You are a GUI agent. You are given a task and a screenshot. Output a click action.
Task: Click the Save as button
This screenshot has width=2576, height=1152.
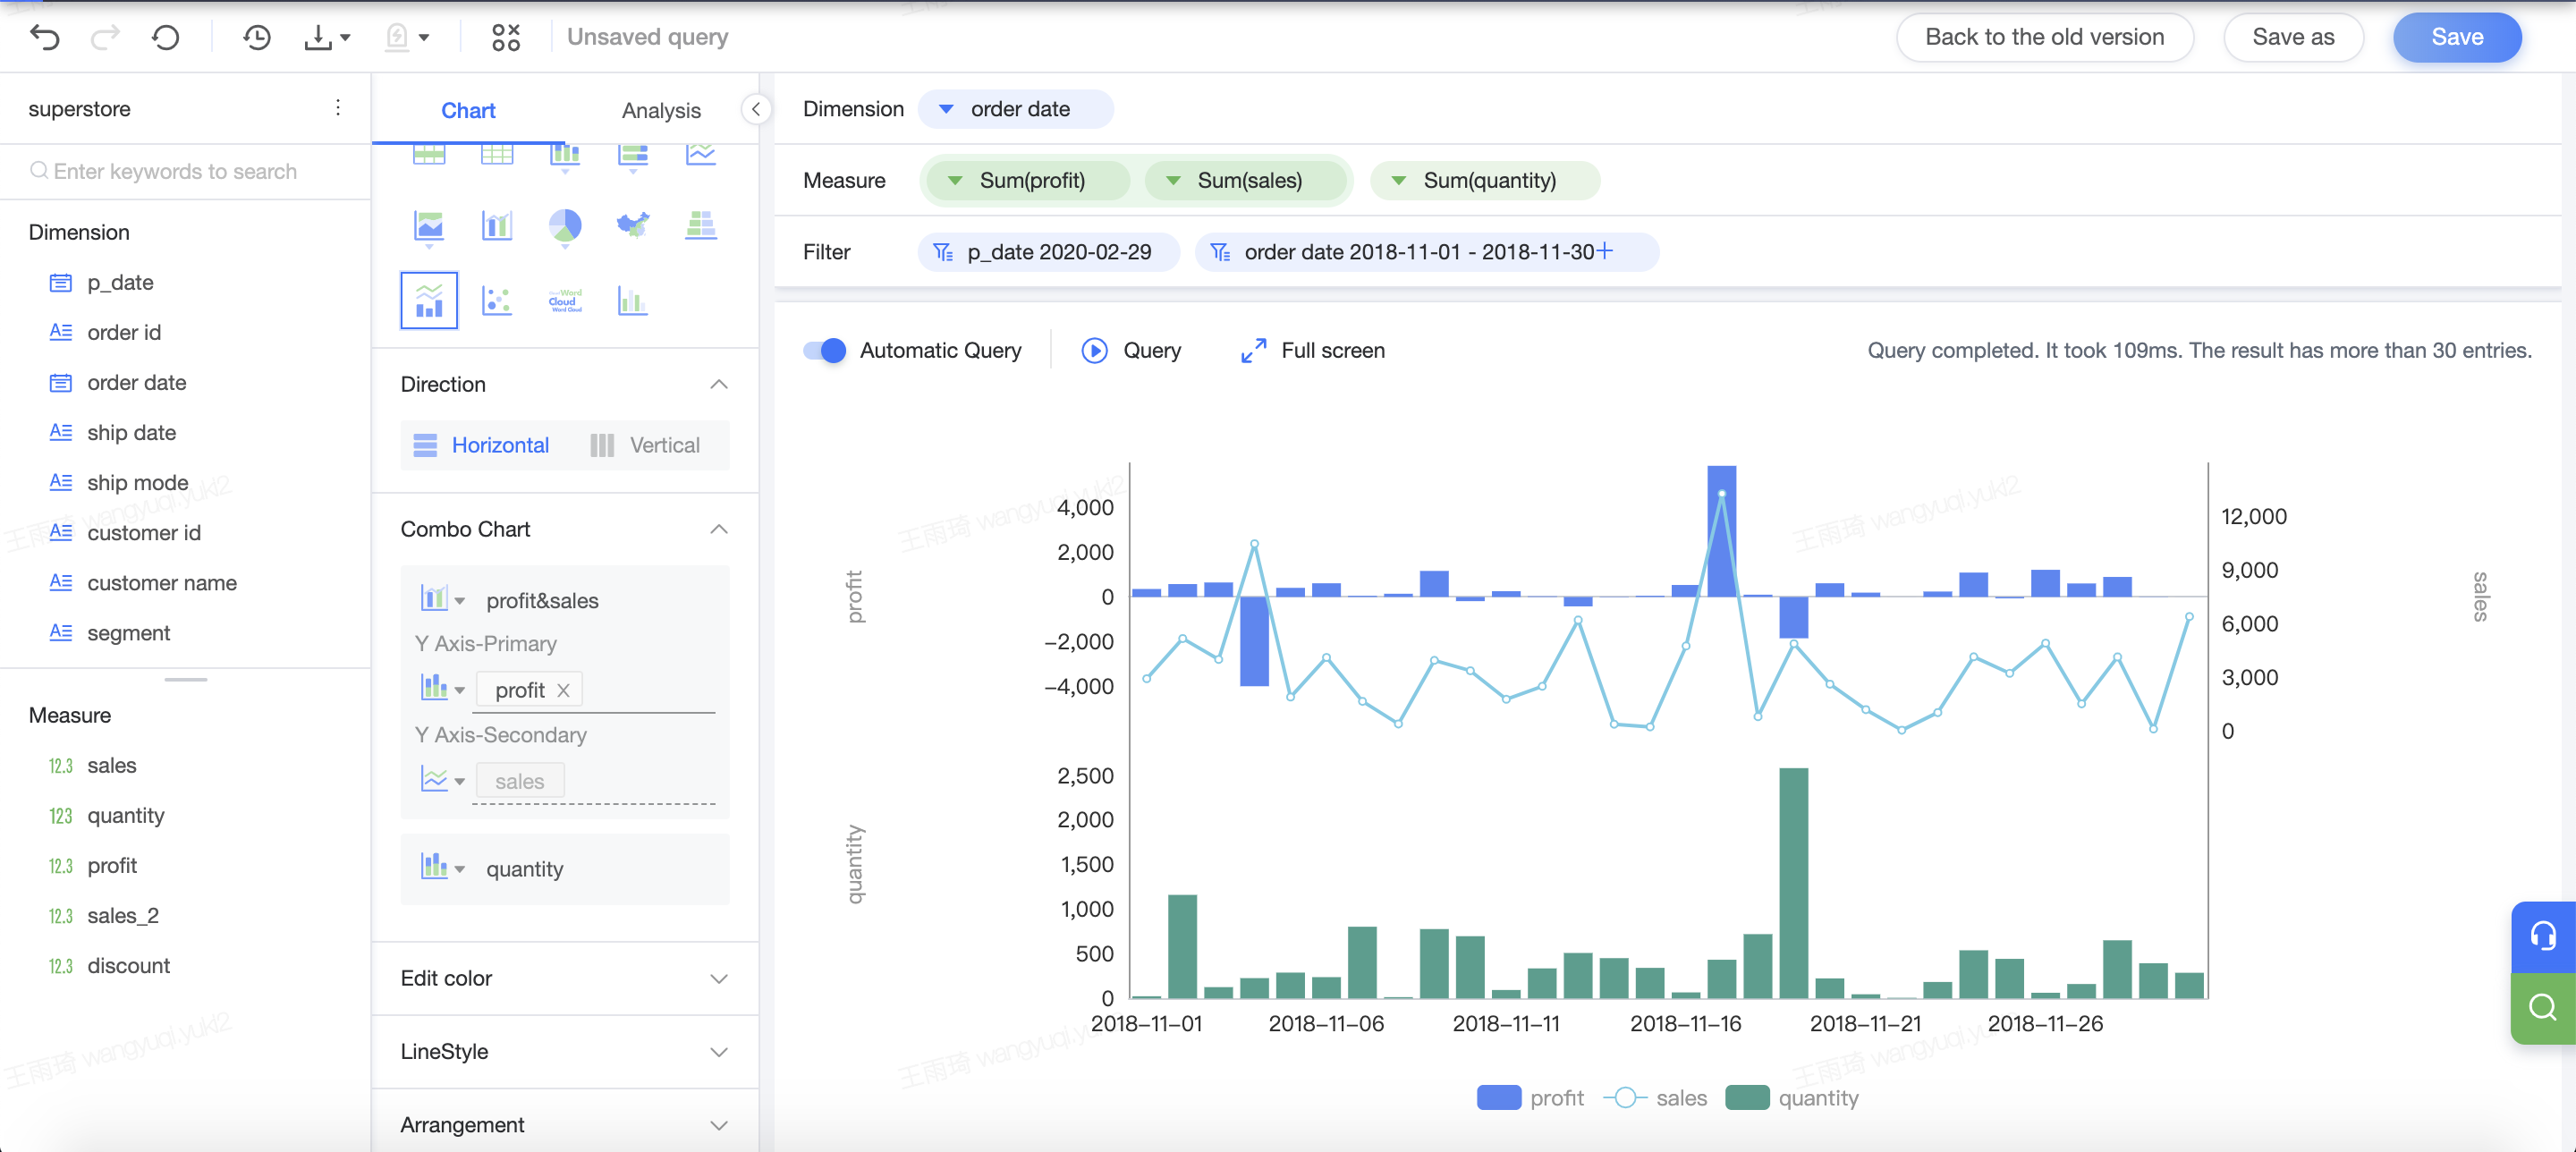(2293, 37)
